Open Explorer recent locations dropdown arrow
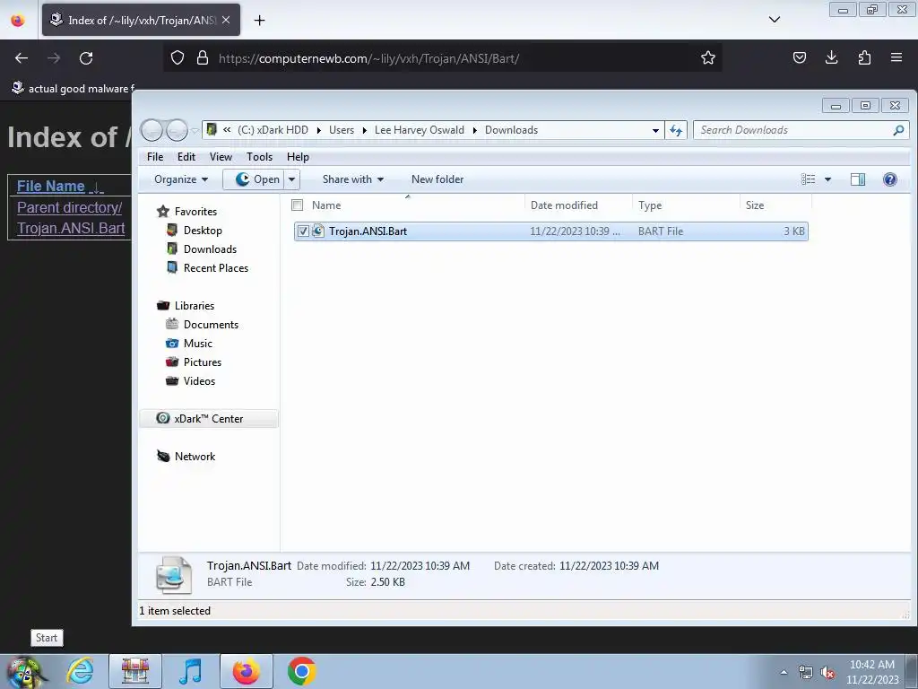 click(x=195, y=131)
